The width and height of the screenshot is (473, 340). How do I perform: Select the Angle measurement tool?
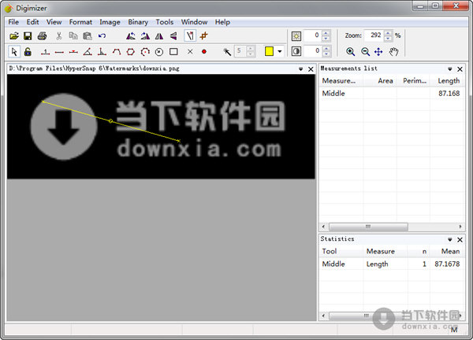tap(88, 52)
